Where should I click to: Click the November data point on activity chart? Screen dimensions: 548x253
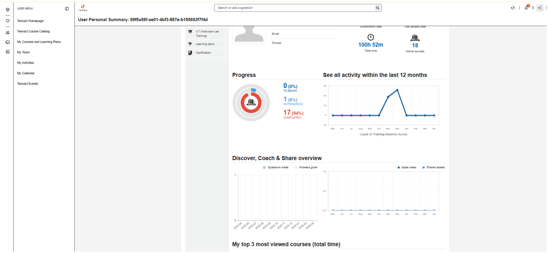[388, 97]
